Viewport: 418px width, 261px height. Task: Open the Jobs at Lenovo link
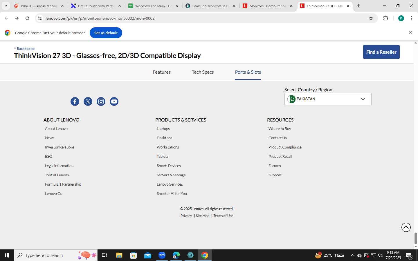(57, 175)
